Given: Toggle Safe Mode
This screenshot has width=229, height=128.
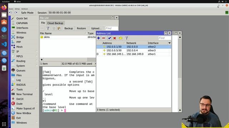Looking at the screenshot, I should 27,13.
